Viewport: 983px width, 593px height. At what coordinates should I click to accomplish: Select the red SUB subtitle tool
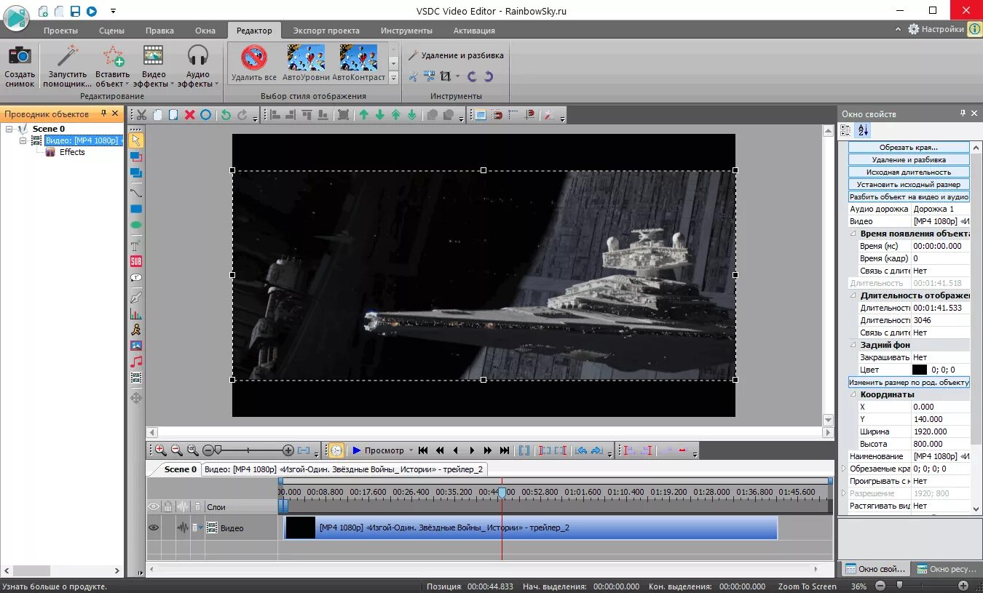click(x=136, y=261)
